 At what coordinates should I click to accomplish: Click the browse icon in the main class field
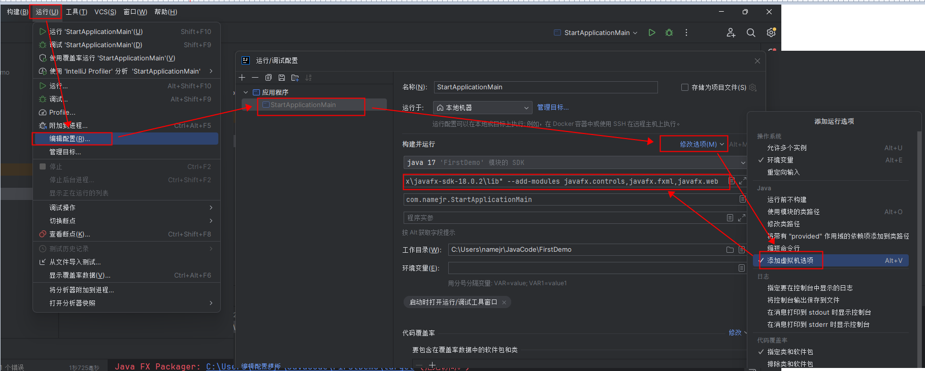point(742,199)
